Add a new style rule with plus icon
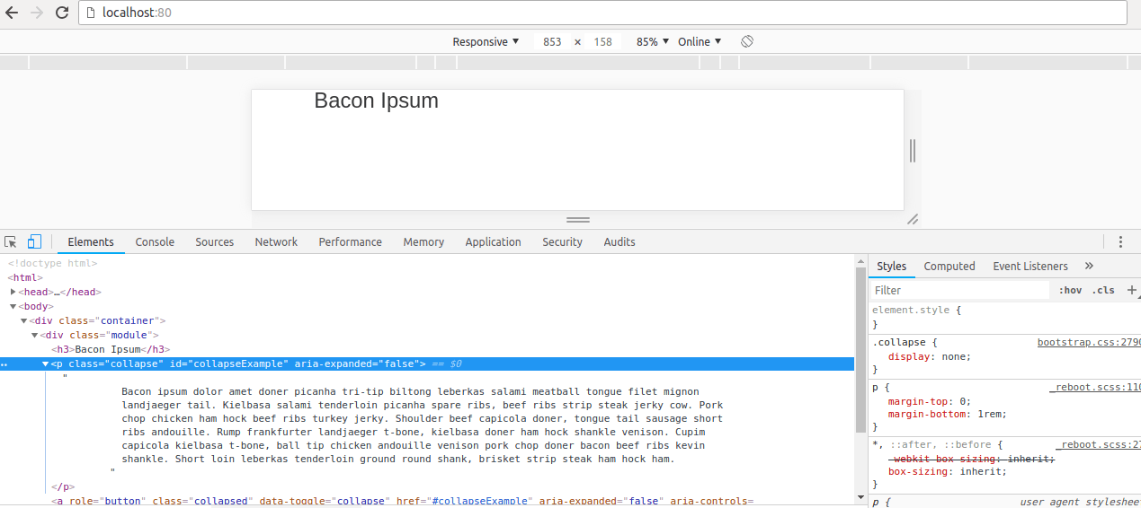This screenshot has height=508, width=1141. point(1132,290)
